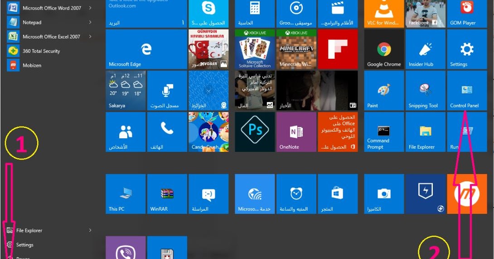Open the dark blue shield tile
This screenshot has width=494, height=259.
[x=426, y=194]
